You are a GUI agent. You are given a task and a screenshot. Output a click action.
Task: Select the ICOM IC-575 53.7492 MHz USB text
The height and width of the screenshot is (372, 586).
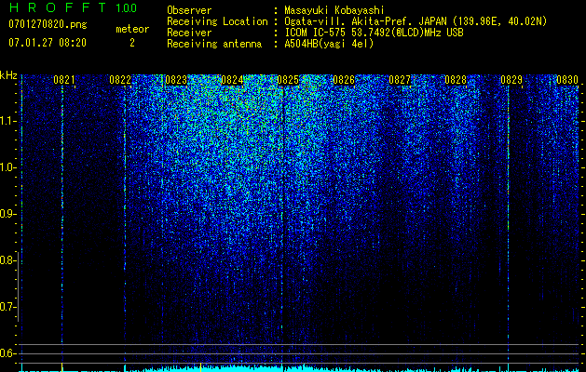pyautogui.click(x=374, y=33)
